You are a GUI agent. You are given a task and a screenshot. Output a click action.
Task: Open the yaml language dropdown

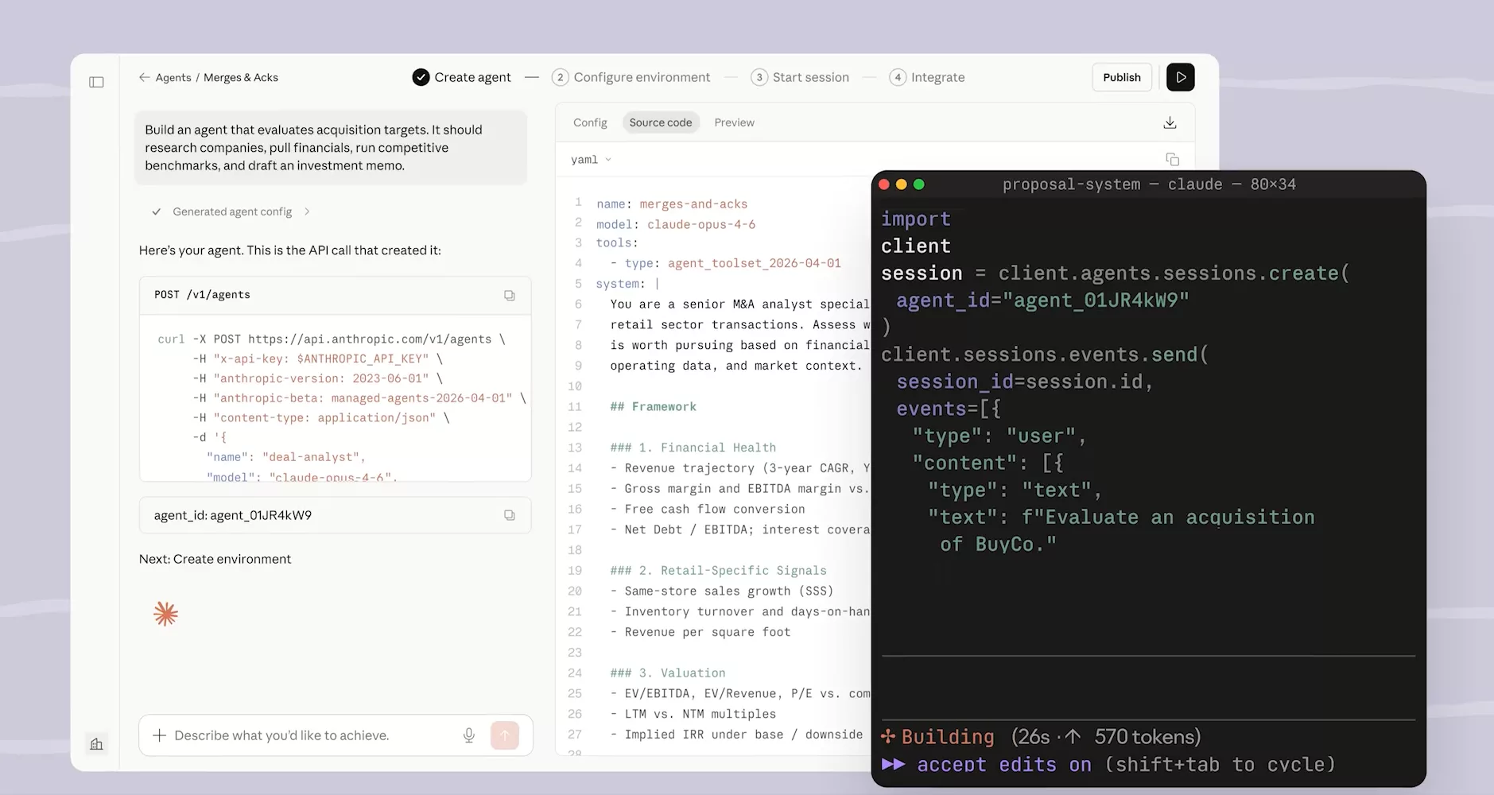click(x=590, y=159)
